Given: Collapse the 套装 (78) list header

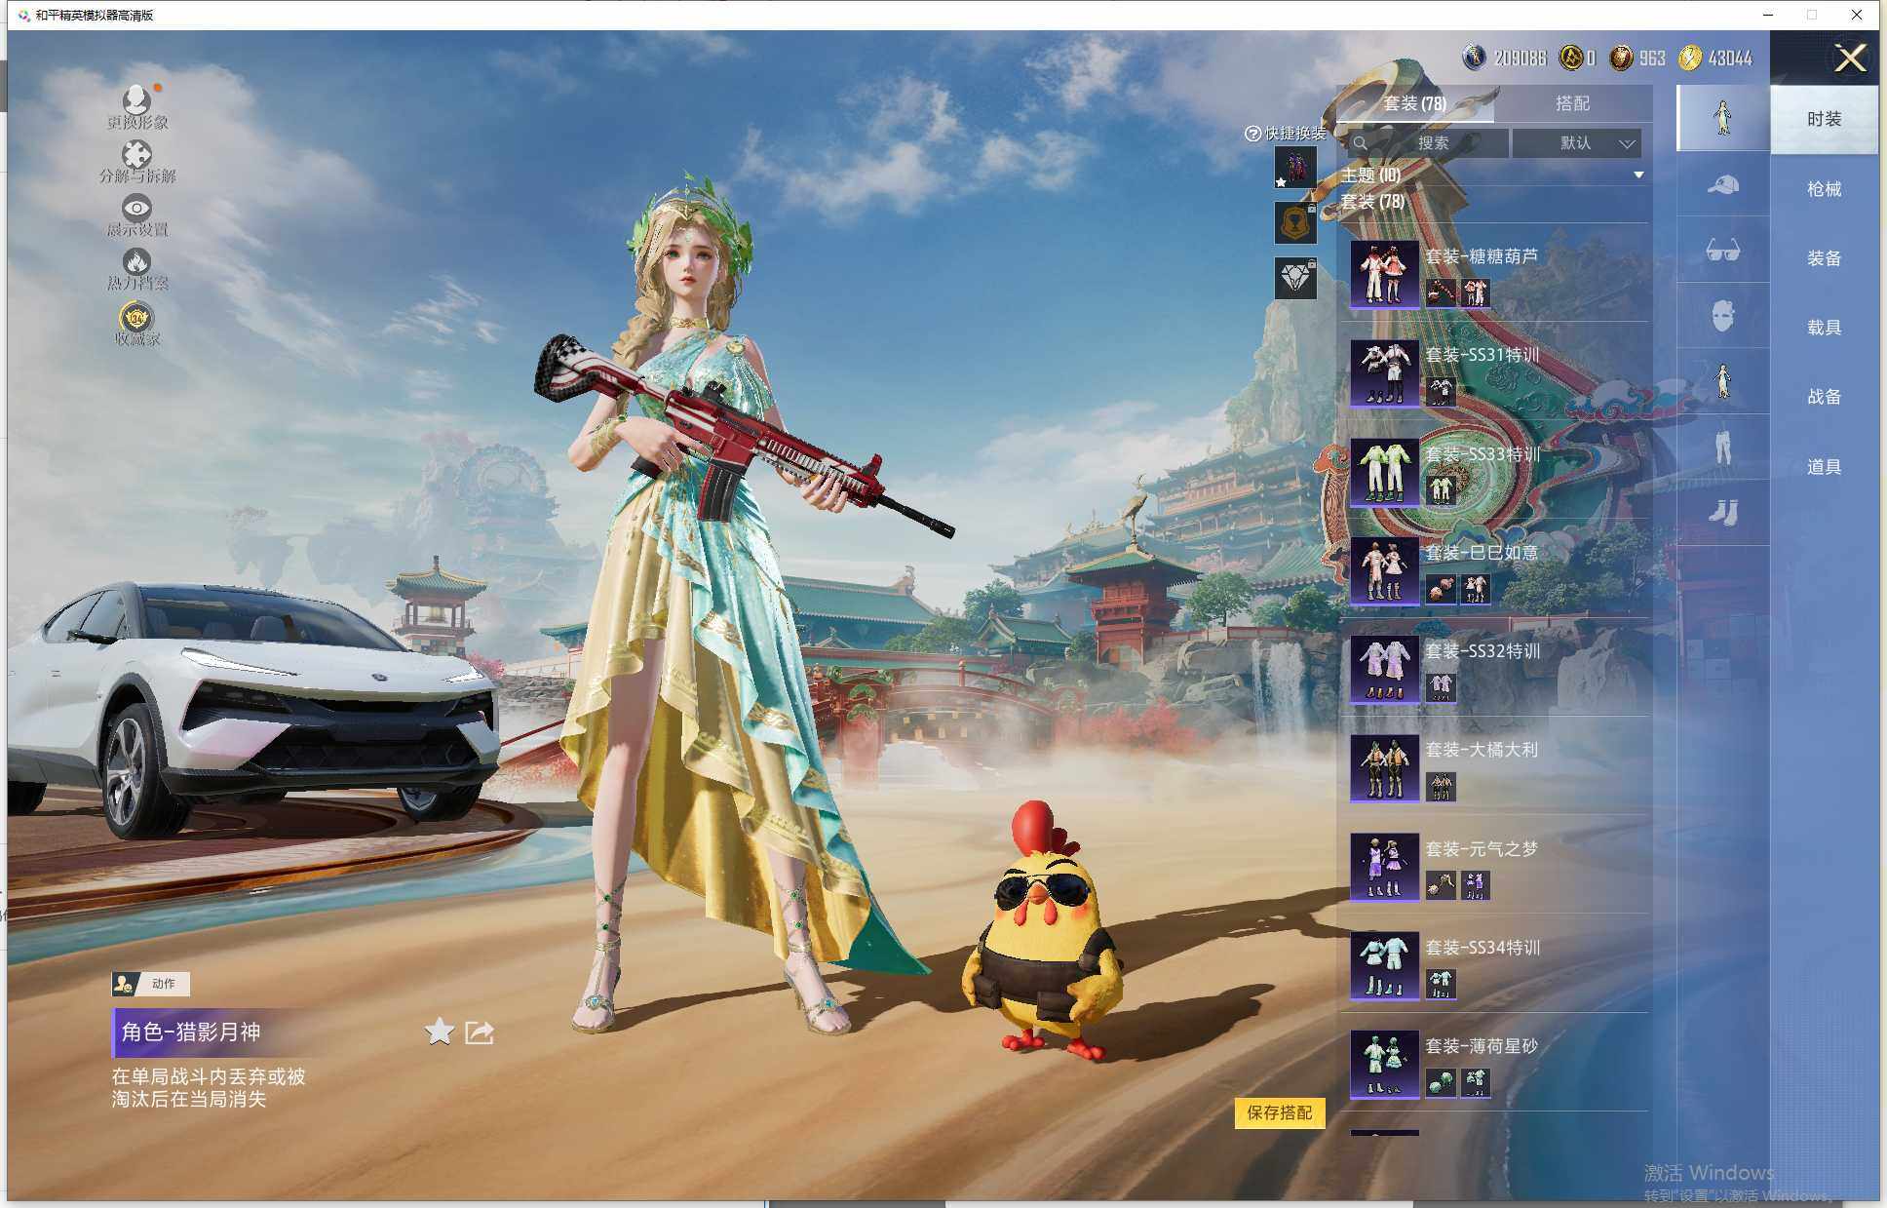Looking at the screenshot, I should (x=1372, y=202).
